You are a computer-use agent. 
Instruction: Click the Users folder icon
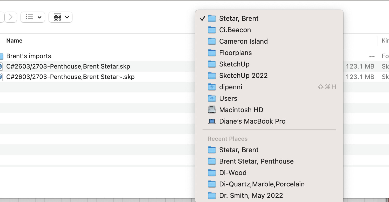click(x=212, y=98)
